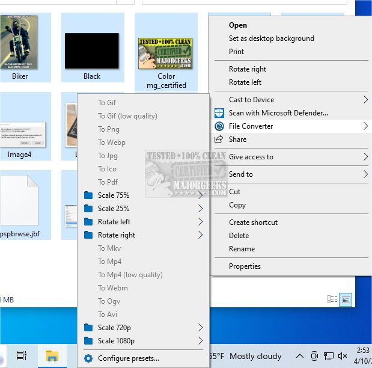
Task: Click the Microsoft Defender shield icon
Action: pos(219,113)
